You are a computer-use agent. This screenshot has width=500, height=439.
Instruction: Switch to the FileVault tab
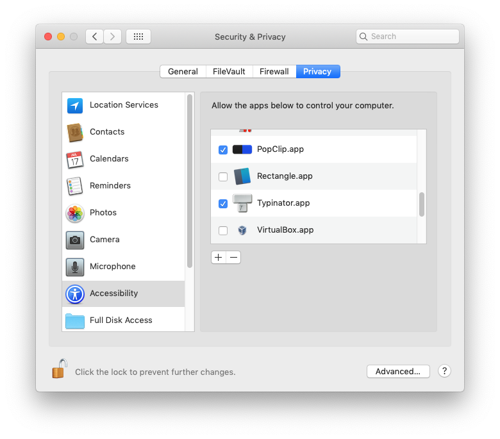(x=229, y=71)
